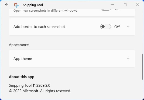
Task: Click Open new screenshots in different windows text
Action: pyautogui.click(x=45, y=11)
